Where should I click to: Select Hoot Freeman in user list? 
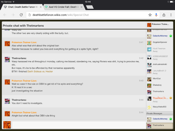(x=159, y=49)
